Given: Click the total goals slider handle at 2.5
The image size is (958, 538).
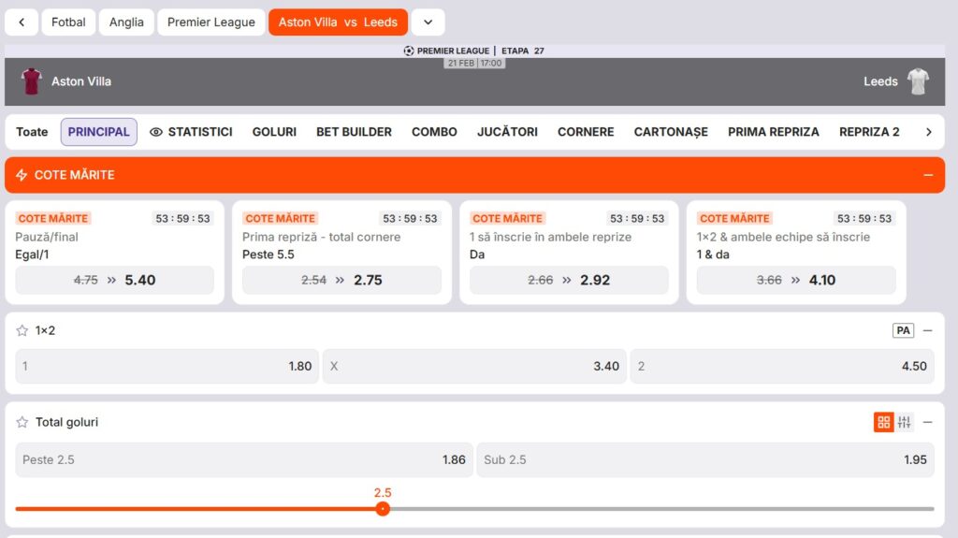Looking at the screenshot, I should (383, 509).
